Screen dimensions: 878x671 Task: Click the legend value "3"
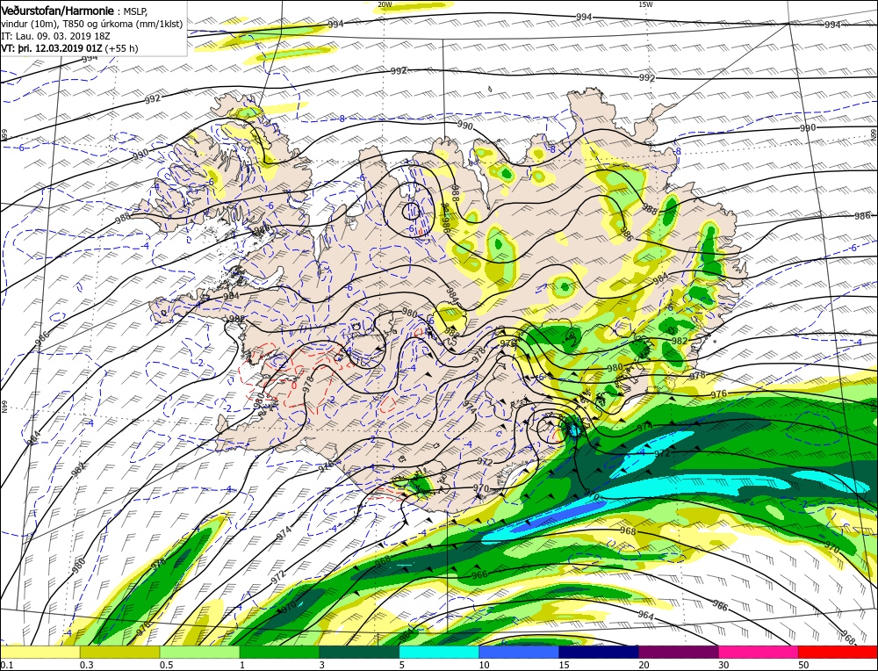pyautogui.click(x=322, y=664)
